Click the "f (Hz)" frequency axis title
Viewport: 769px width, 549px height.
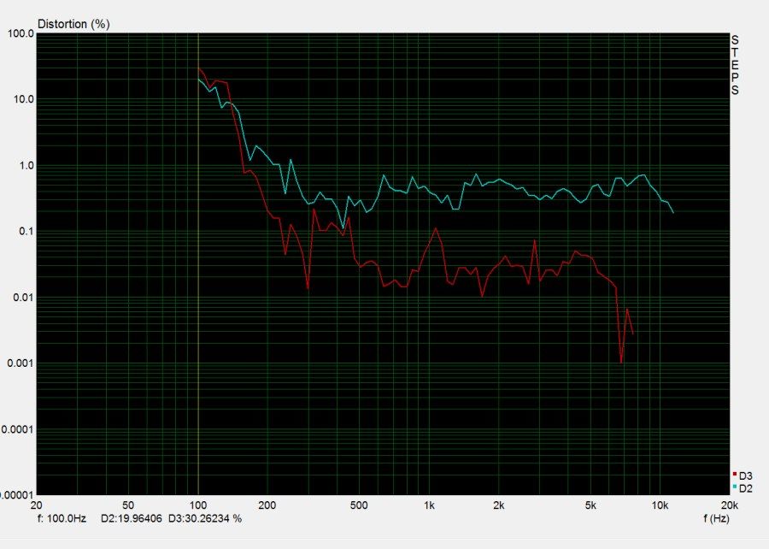(x=717, y=518)
